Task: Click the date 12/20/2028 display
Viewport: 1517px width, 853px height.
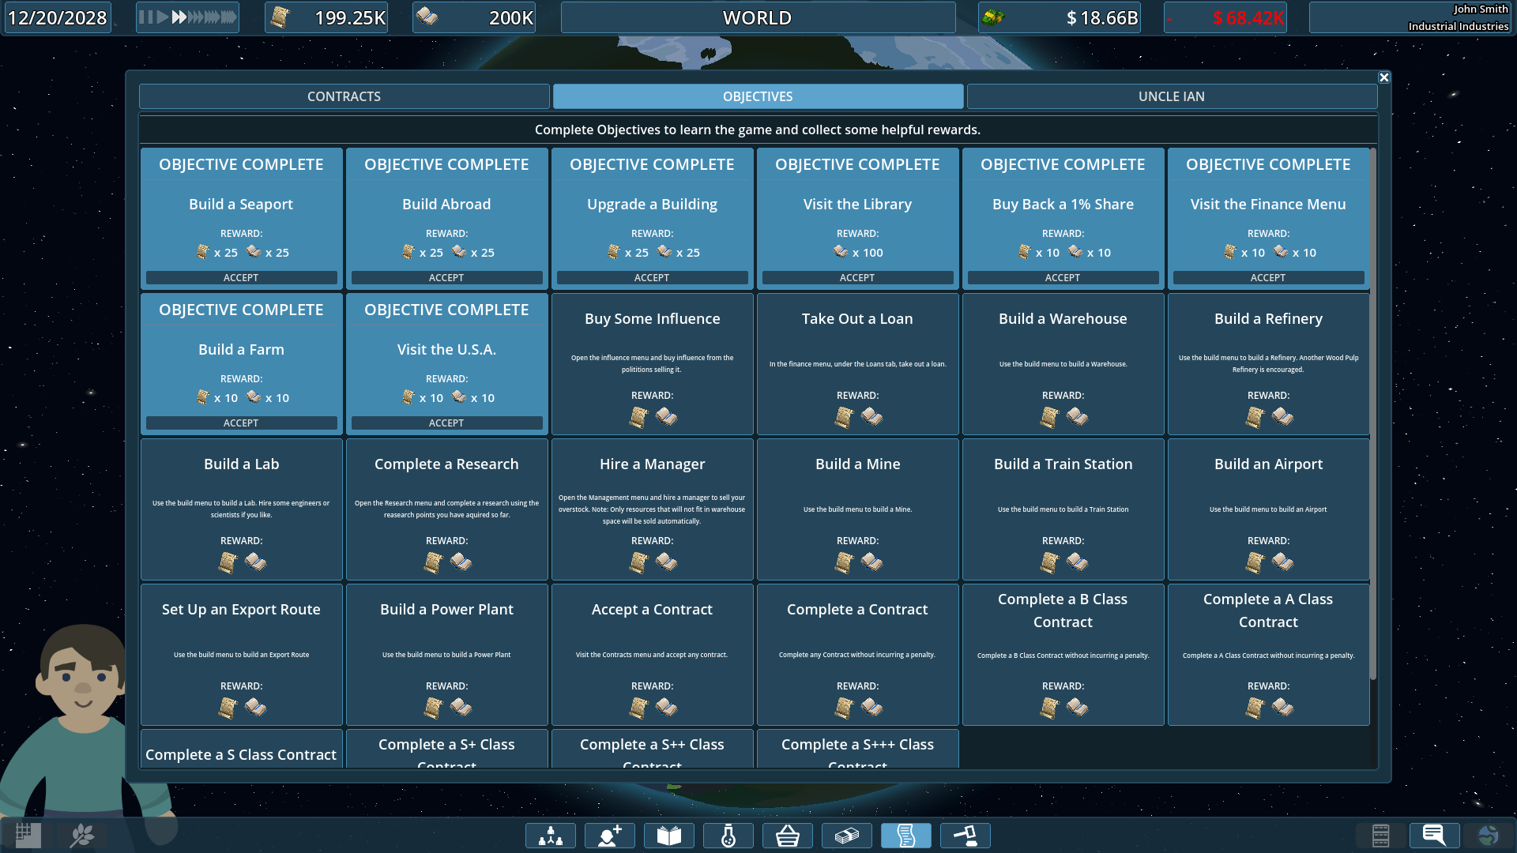Action: point(58,17)
